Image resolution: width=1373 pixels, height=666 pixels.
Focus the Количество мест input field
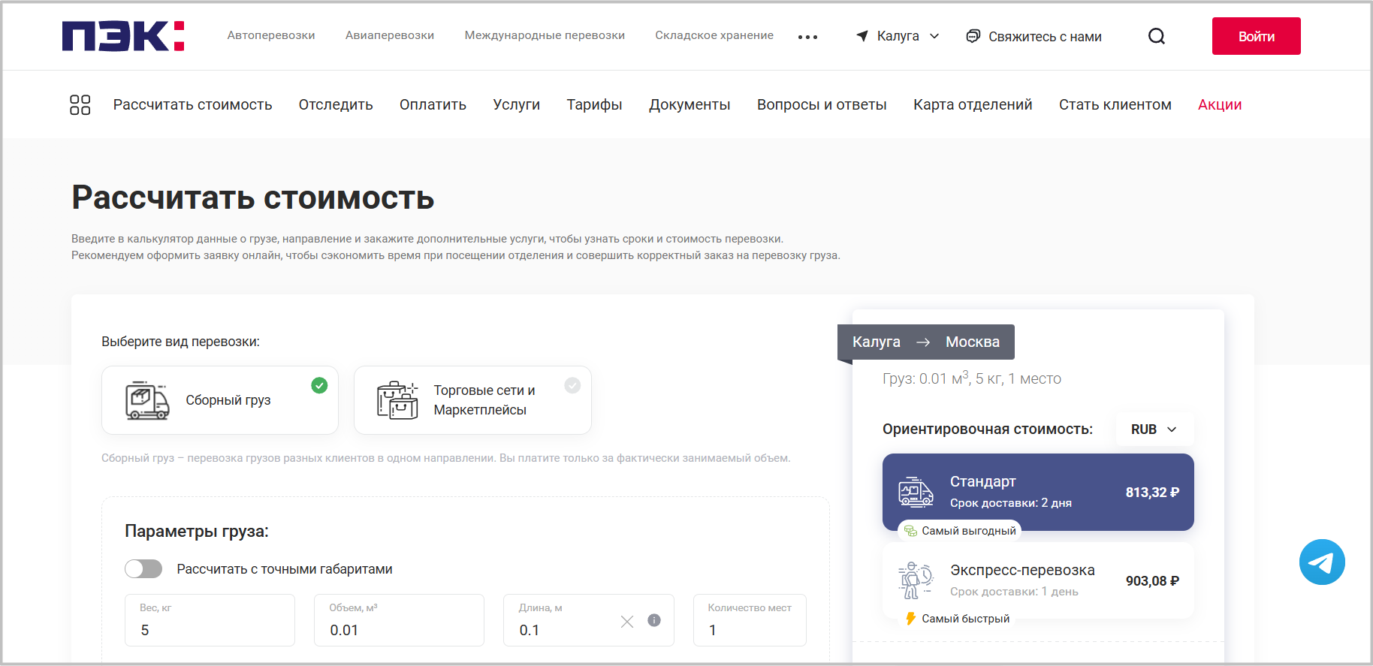point(750,620)
